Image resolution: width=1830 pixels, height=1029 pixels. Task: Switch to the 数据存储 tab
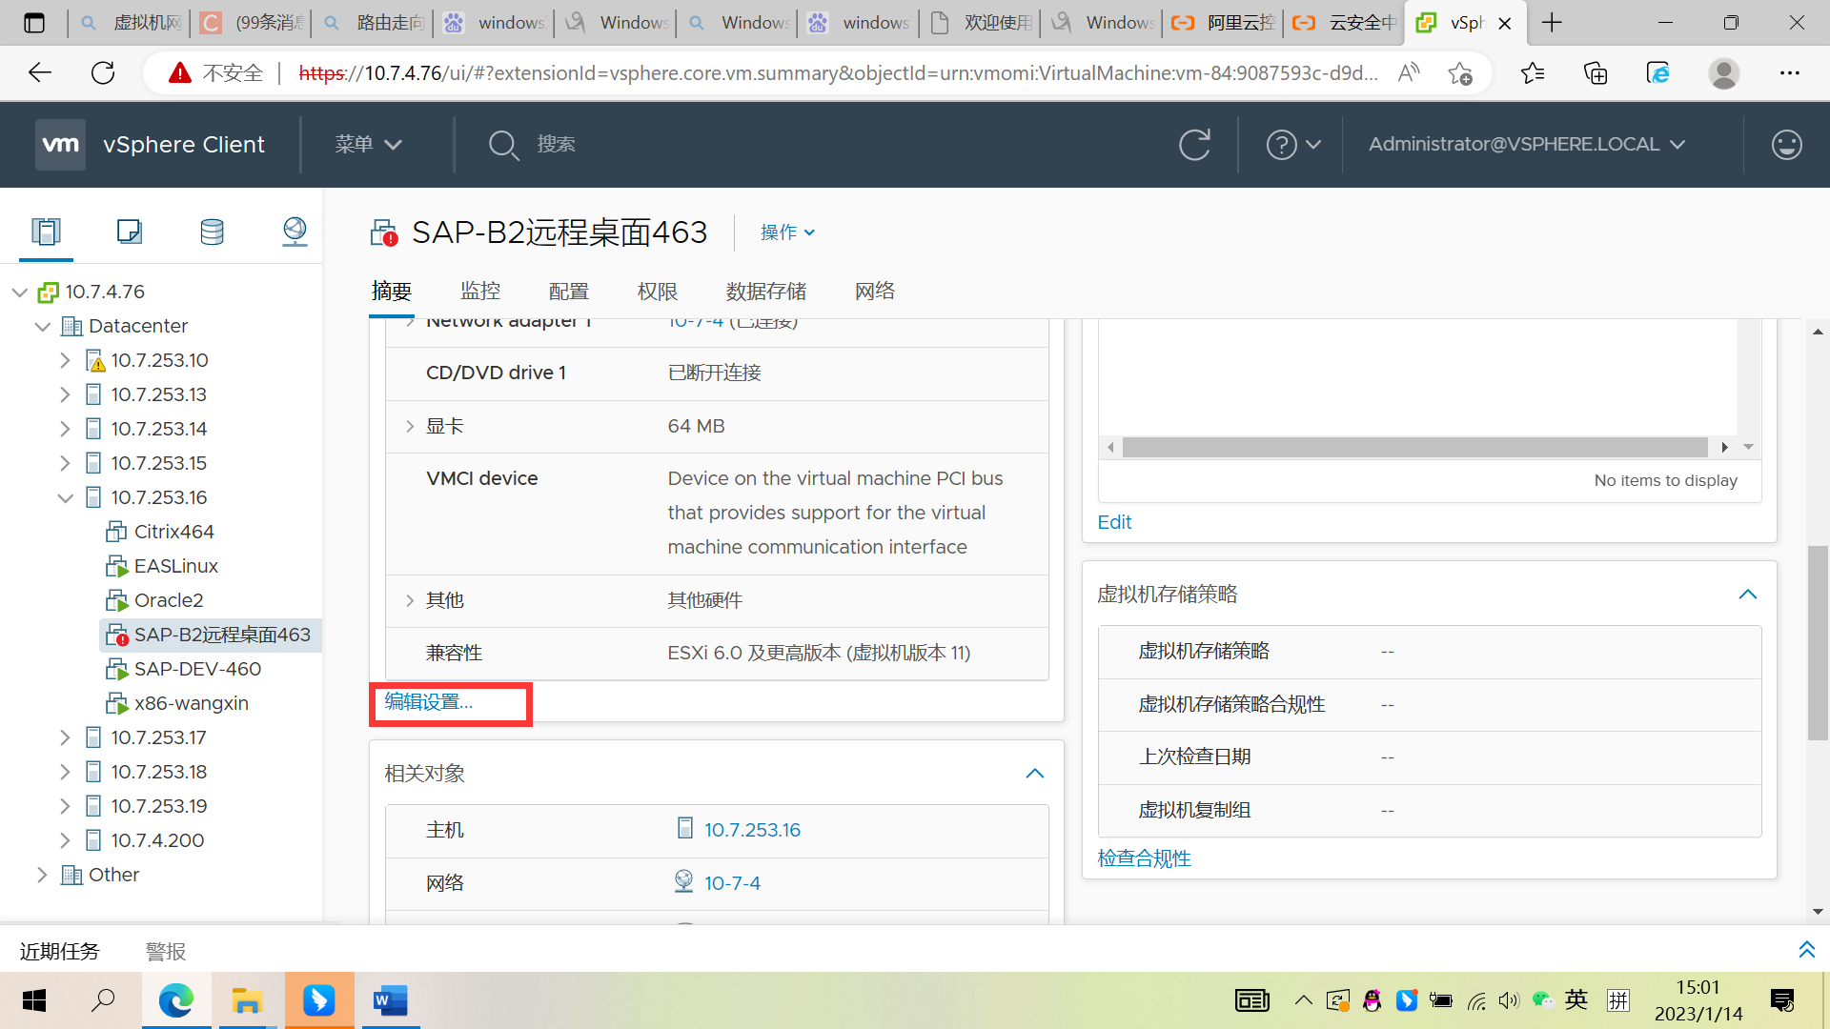pos(765,292)
